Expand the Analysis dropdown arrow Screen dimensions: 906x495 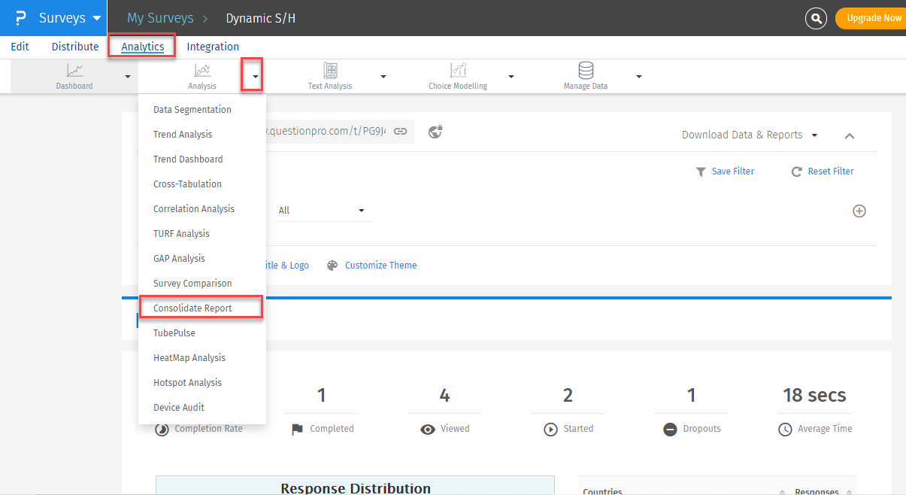pos(256,77)
